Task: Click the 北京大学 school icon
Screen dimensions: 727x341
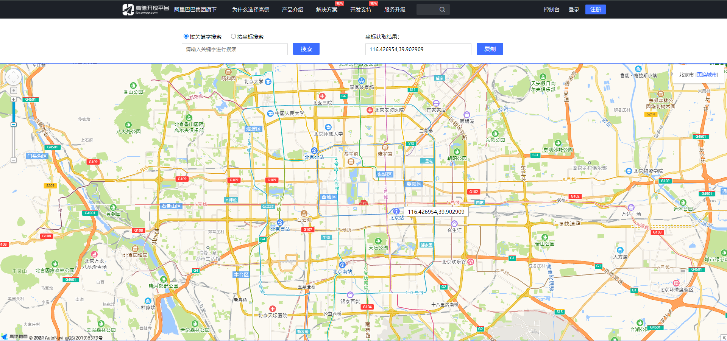Action: 268,82
